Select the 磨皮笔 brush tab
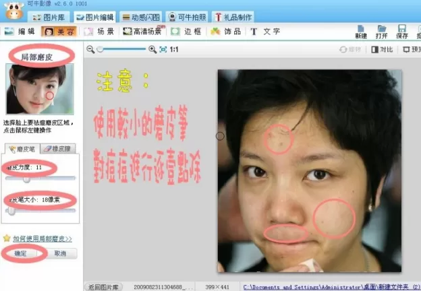The image size is (421, 291). tap(22, 149)
